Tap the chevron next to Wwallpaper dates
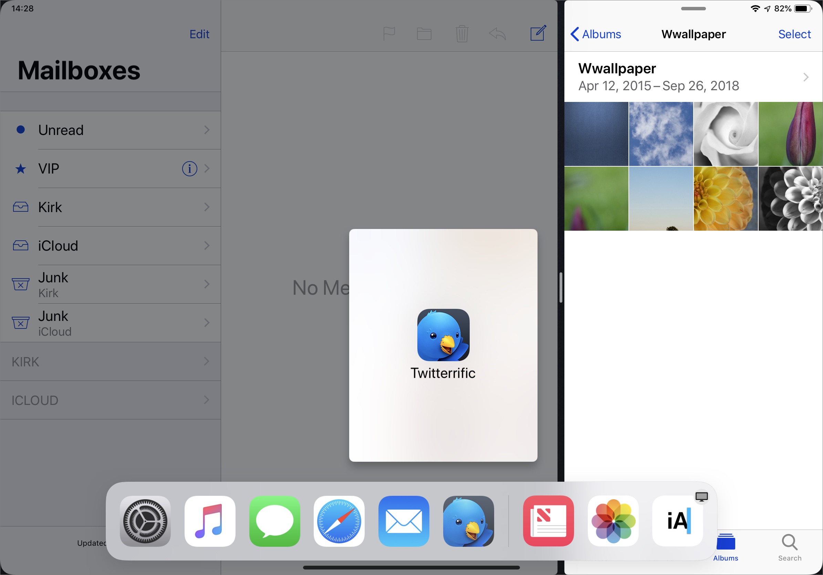823x575 pixels. pyautogui.click(x=806, y=77)
